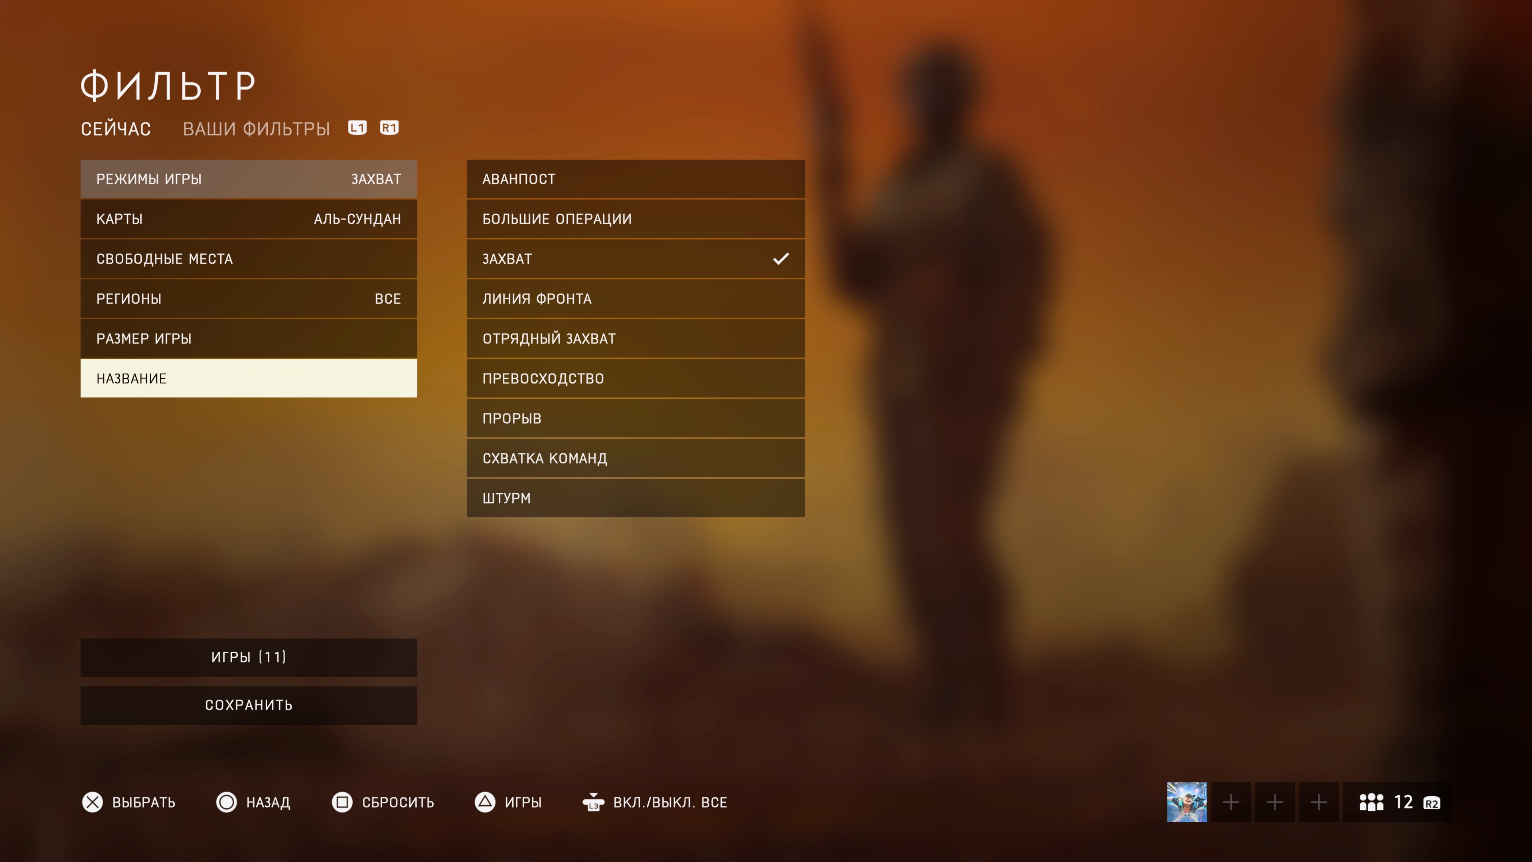Open the Размер игры filter category

[249, 338]
